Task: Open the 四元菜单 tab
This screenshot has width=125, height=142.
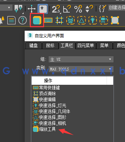Action: pos(86,45)
